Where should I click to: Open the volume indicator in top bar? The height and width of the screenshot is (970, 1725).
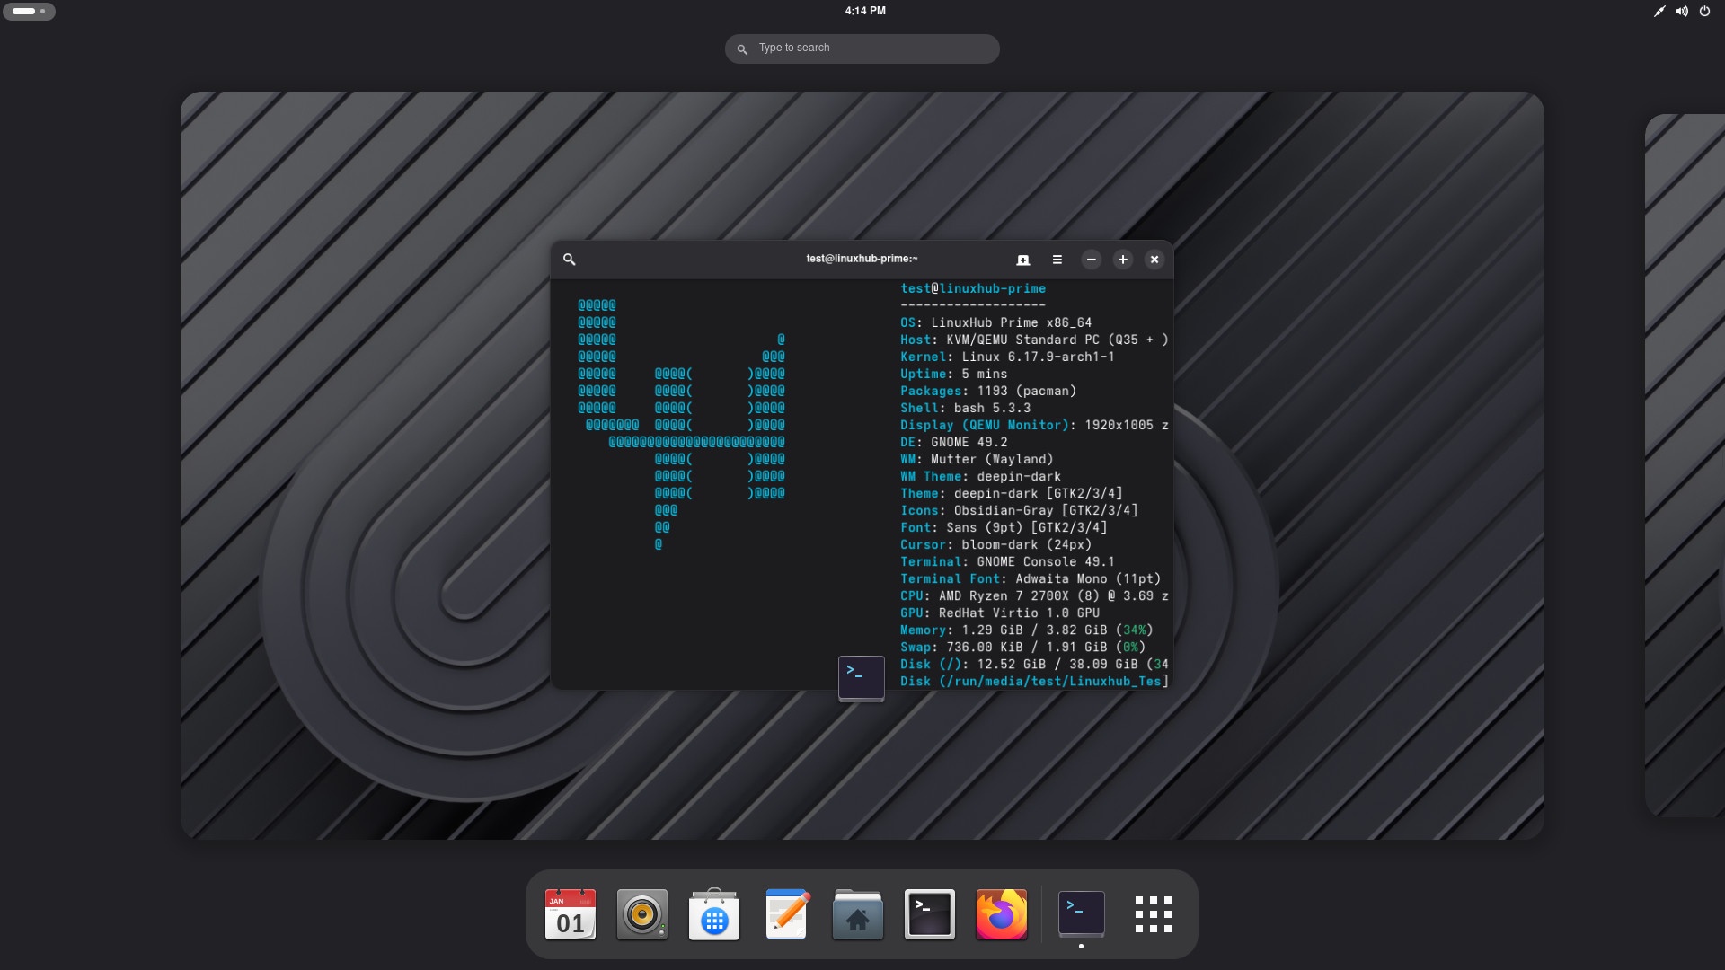pyautogui.click(x=1682, y=12)
